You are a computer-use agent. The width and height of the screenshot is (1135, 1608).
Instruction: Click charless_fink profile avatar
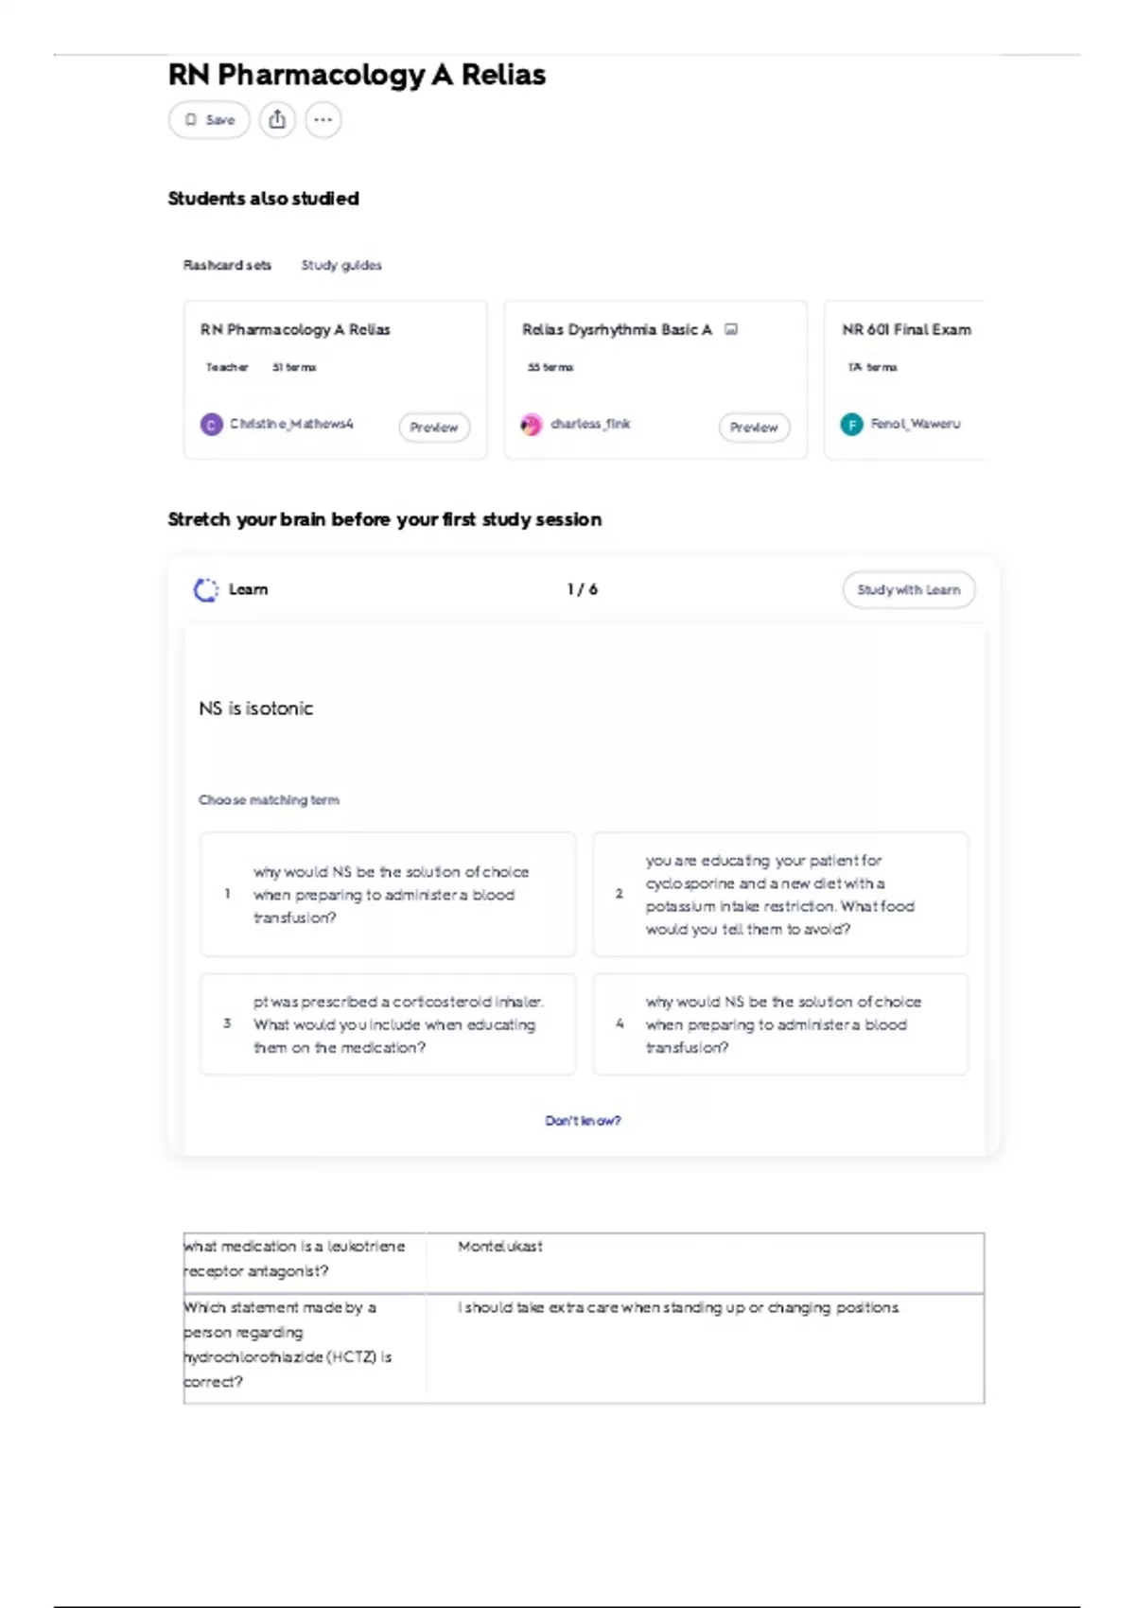click(532, 425)
